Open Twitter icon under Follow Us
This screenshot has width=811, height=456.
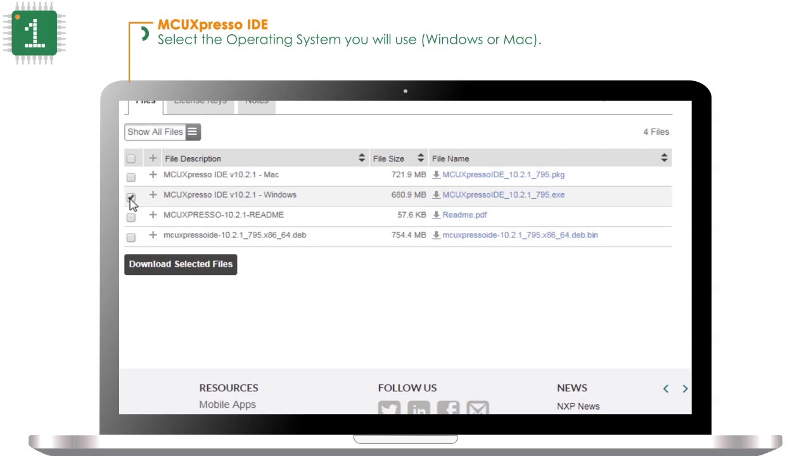click(x=389, y=408)
